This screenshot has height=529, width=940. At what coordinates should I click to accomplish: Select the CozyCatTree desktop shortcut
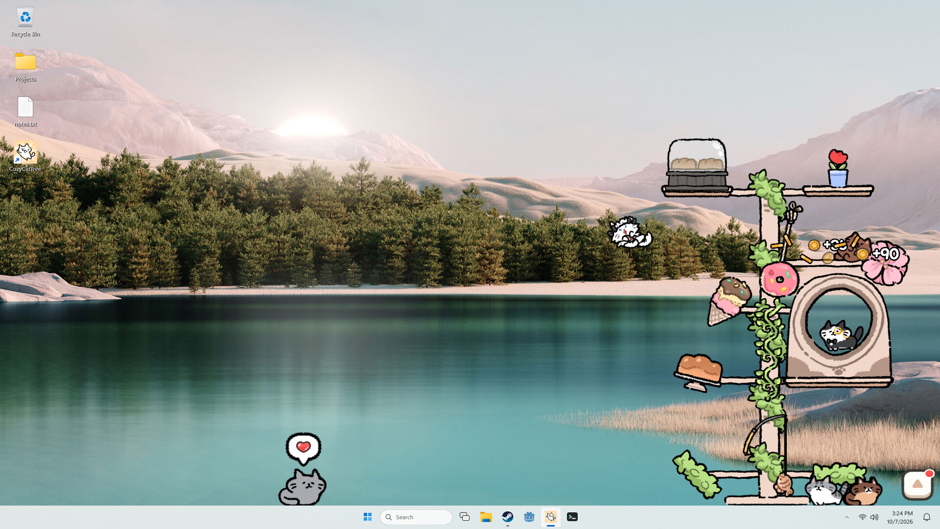[25, 157]
